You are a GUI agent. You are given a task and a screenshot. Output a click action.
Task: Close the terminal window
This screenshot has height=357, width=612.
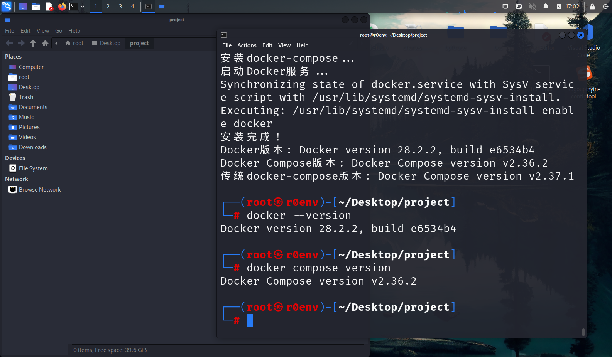581,35
